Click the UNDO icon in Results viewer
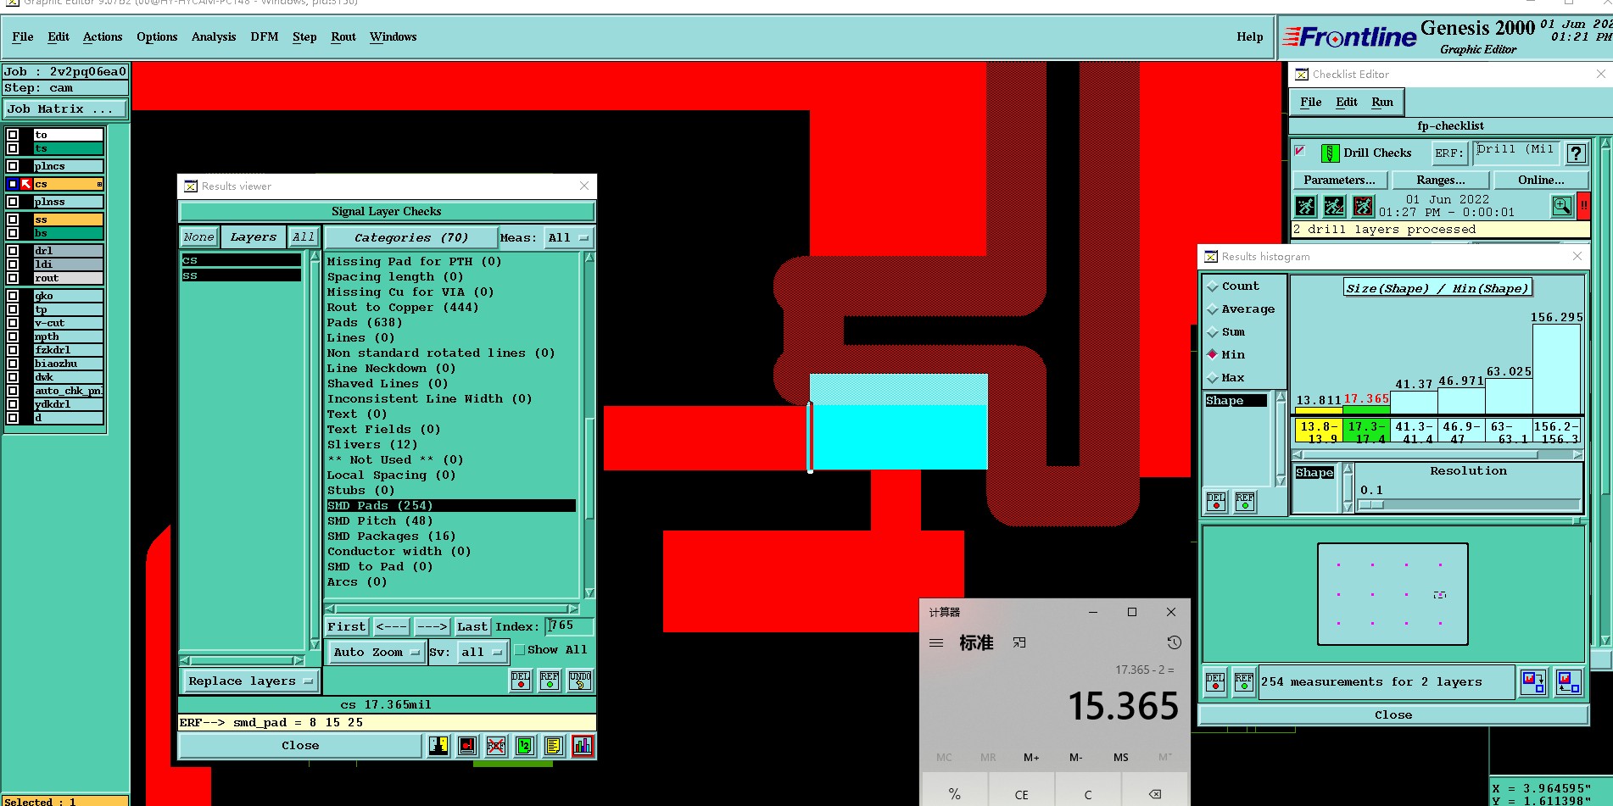This screenshot has width=1613, height=806. 580,681
